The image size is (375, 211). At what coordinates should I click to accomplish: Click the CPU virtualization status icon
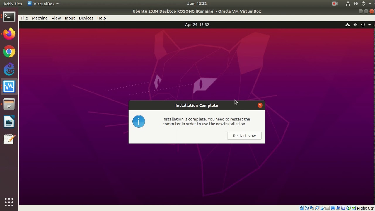[x=343, y=208]
